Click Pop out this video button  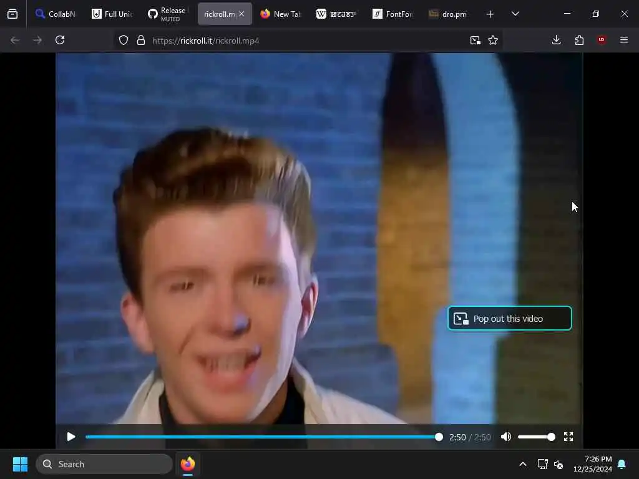[x=509, y=318]
